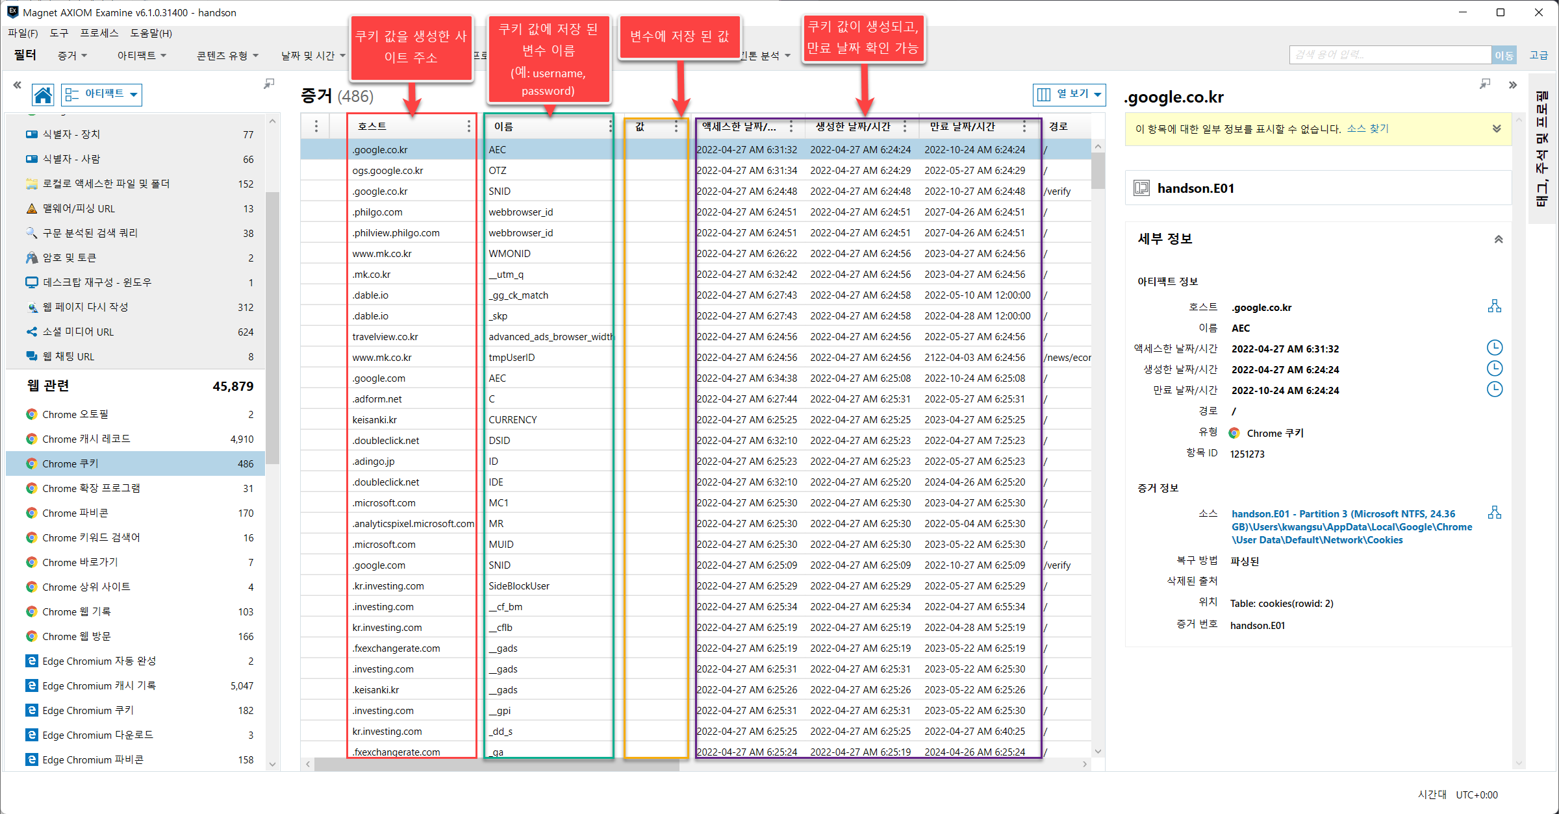
Task: Click the evidence table horizontal scrollbar
Action: tap(497, 764)
